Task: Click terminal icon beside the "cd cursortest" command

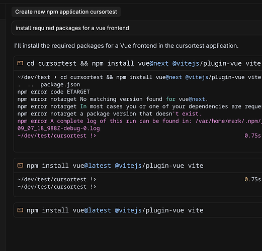Action: (x=20, y=63)
